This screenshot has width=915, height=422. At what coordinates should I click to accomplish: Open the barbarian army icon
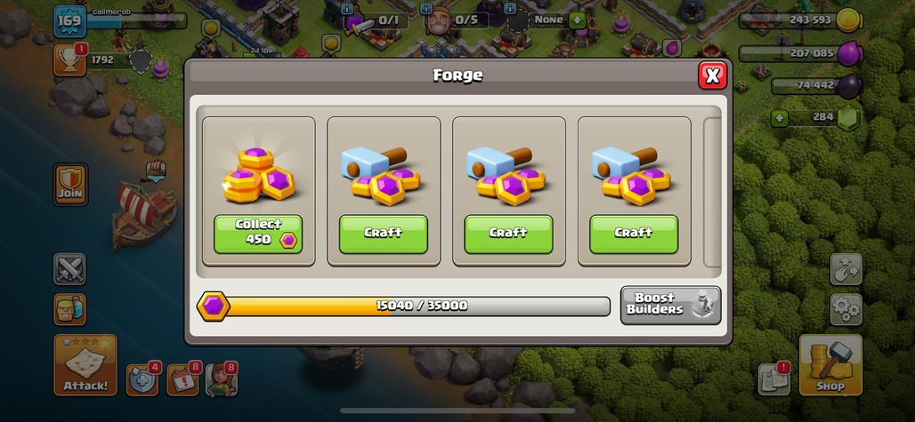69,310
